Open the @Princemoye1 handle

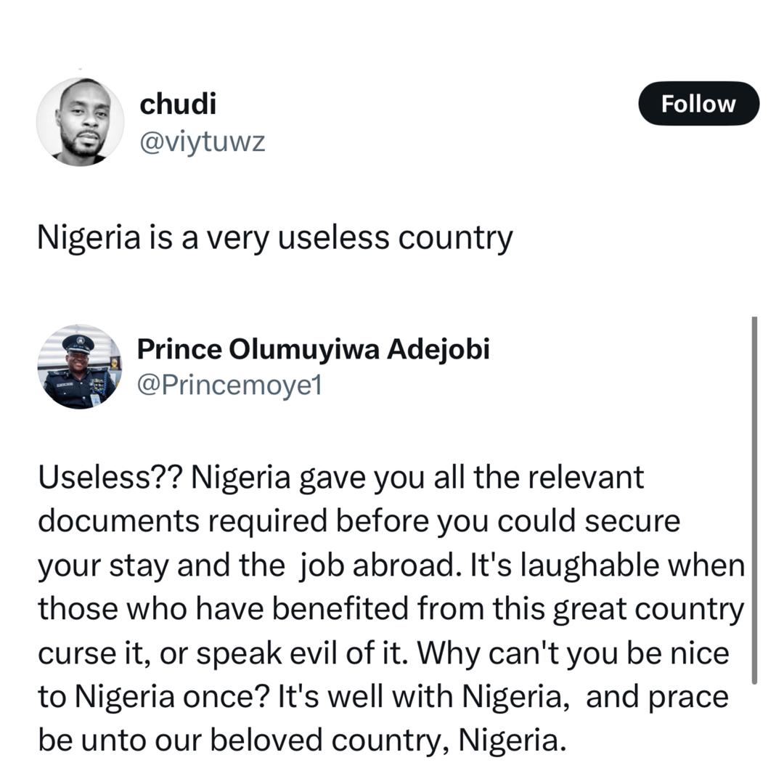[229, 385]
